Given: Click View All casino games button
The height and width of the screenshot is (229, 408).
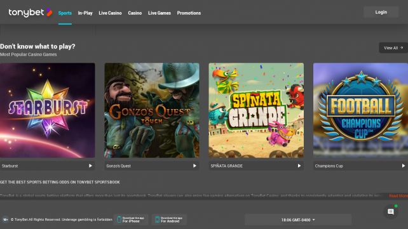Looking at the screenshot, I should (393, 48).
